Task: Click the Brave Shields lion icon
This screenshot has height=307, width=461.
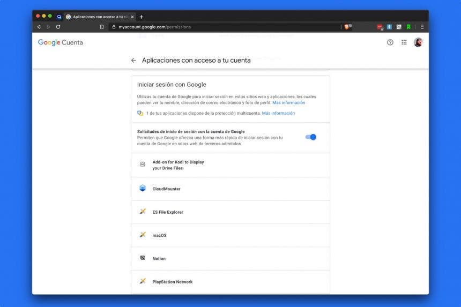Action: (x=347, y=27)
